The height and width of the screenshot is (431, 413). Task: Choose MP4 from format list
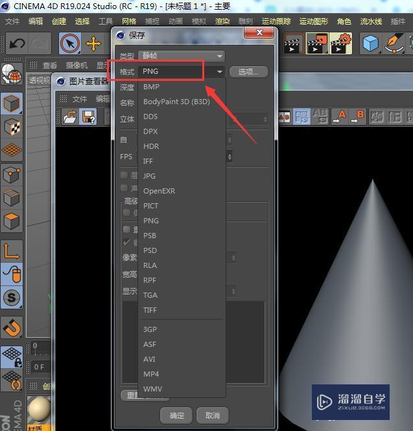151,374
